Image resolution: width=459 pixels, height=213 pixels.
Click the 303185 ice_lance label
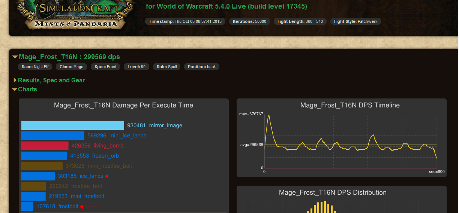tap(81, 176)
